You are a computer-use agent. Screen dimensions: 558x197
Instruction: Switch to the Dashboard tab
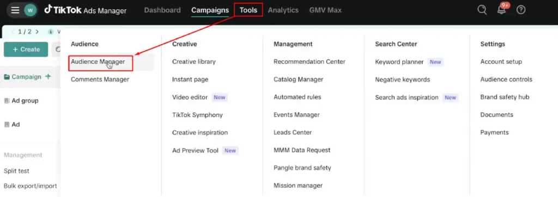pyautogui.click(x=162, y=10)
